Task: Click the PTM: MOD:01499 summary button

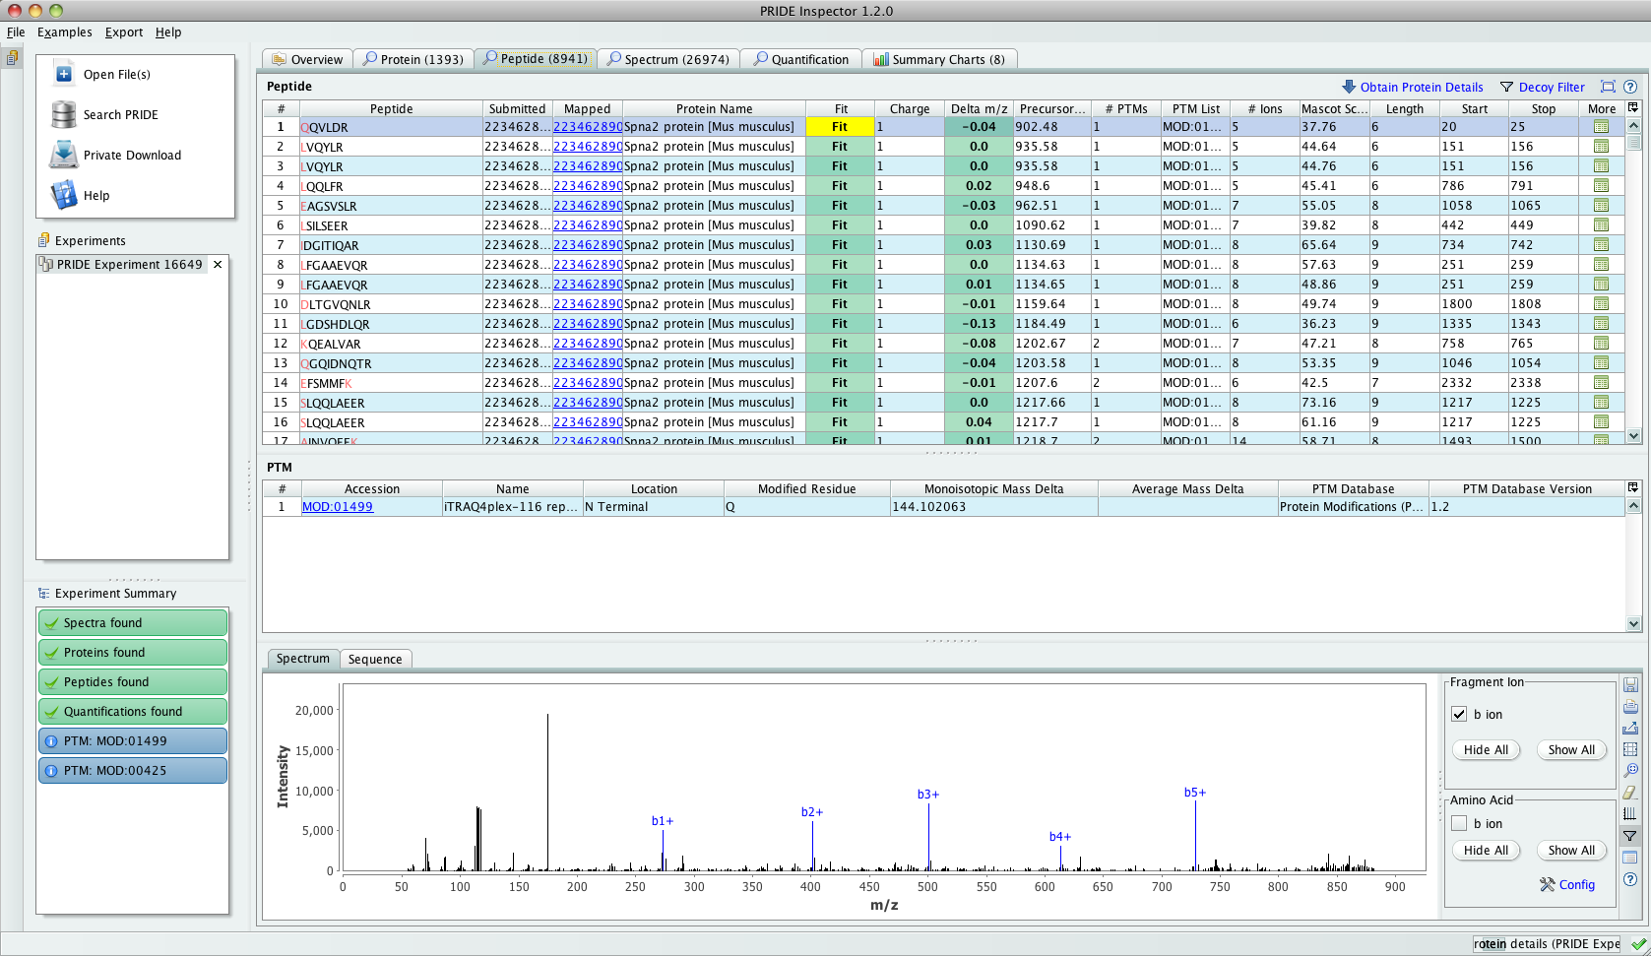Action: [133, 741]
